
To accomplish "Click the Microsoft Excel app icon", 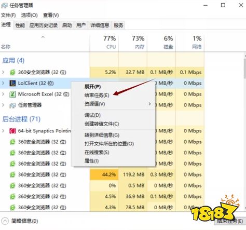I will [12, 94].
